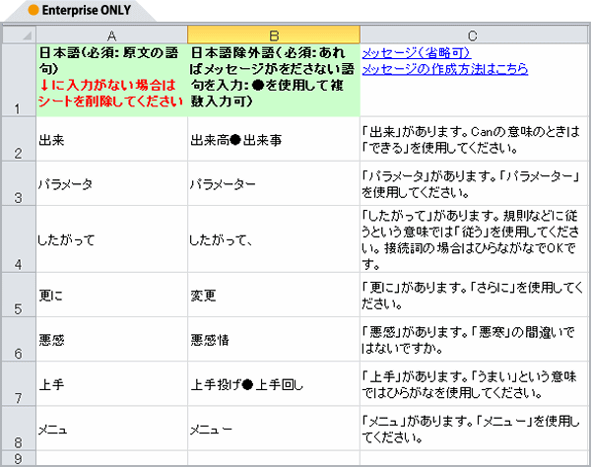
Task: Click message cell about 接続詞の場合
Action: point(474,239)
